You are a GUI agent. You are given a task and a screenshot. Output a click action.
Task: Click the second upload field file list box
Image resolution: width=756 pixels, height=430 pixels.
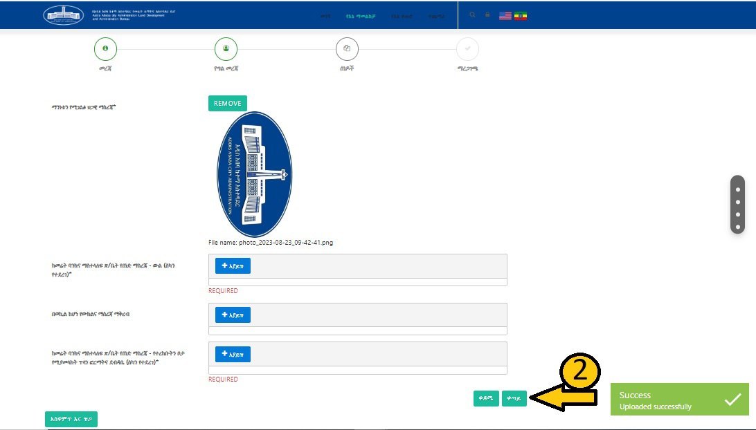(x=358, y=331)
